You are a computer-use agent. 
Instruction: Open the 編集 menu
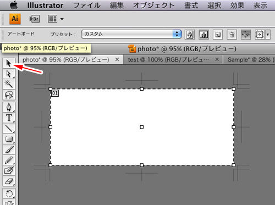coord(117,5)
